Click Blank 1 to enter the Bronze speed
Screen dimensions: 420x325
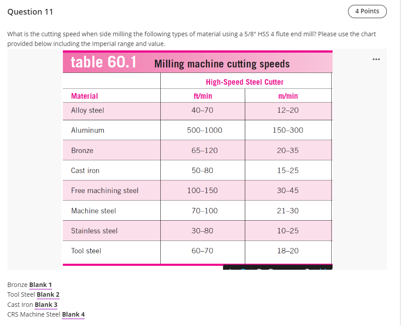(40, 285)
